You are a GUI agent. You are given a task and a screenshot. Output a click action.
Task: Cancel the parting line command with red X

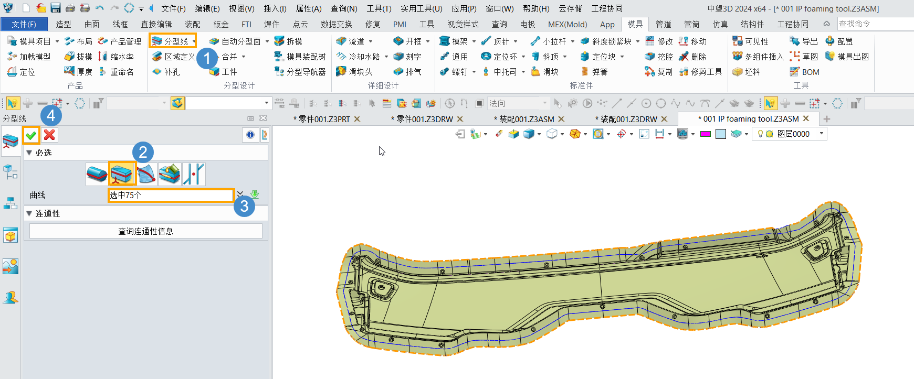coord(49,135)
